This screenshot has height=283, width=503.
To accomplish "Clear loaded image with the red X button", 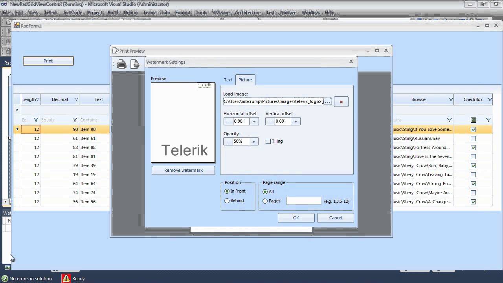I will [341, 102].
